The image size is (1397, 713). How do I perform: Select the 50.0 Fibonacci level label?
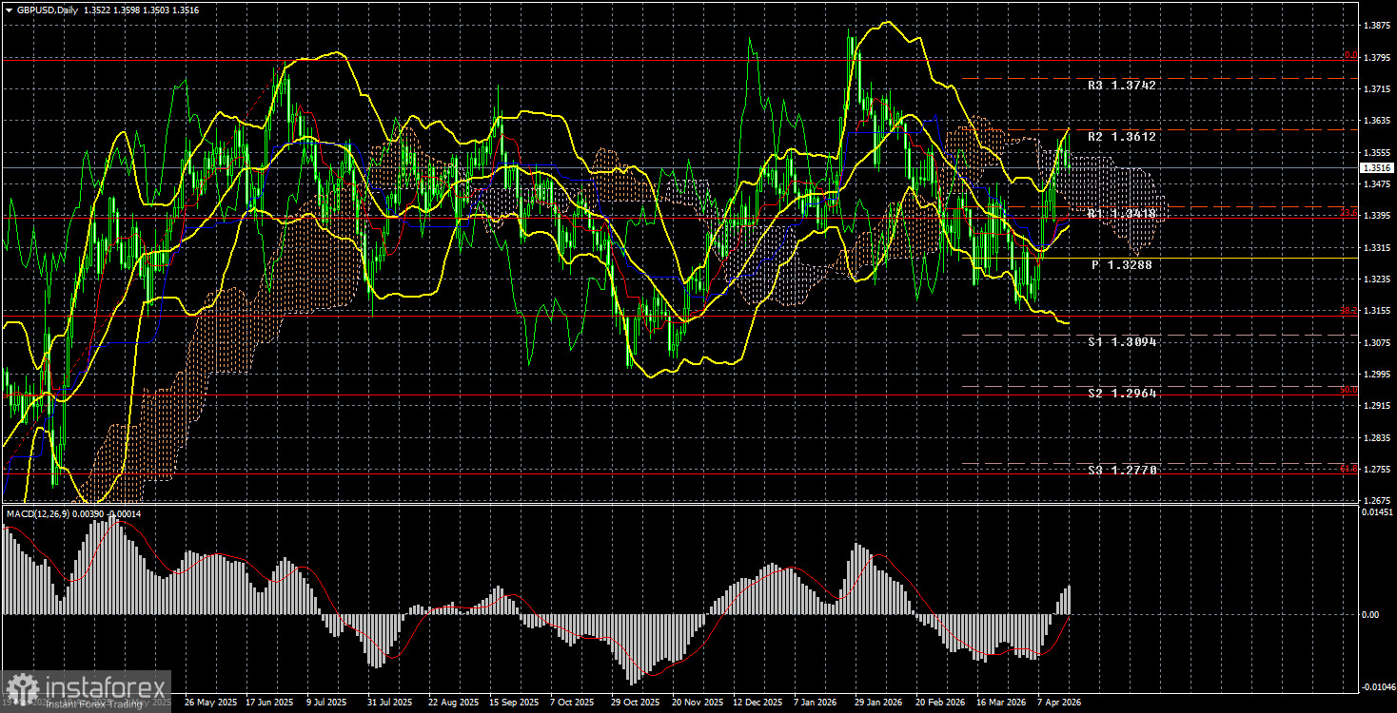1348,390
